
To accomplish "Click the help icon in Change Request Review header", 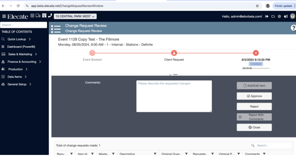I will (x=293, y=28).
